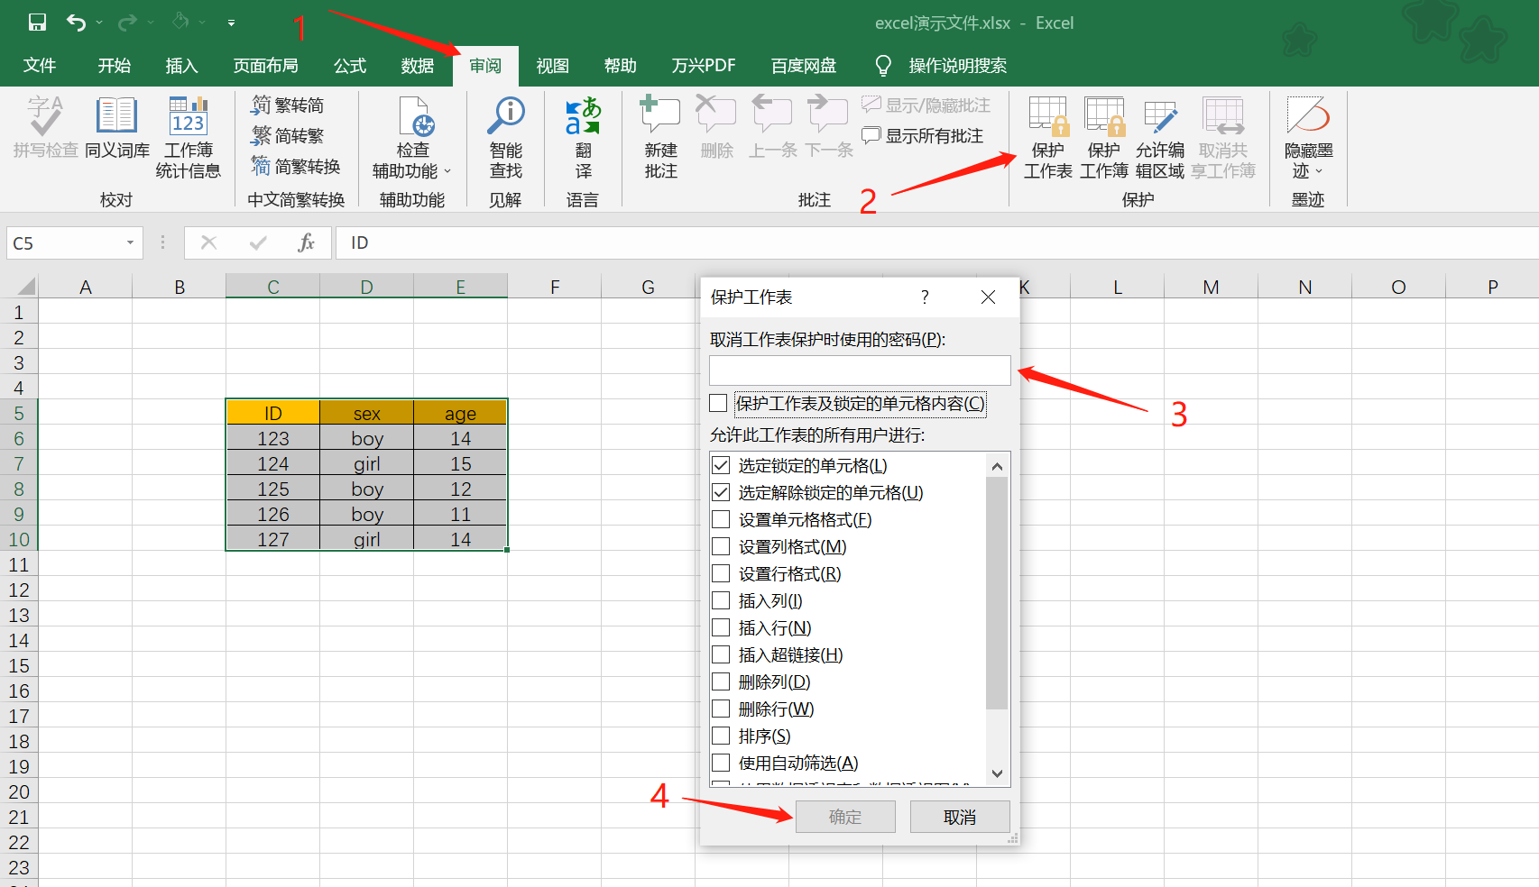Open the 同义词库 thesaurus
The height and width of the screenshot is (887, 1539).
pos(115,135)
